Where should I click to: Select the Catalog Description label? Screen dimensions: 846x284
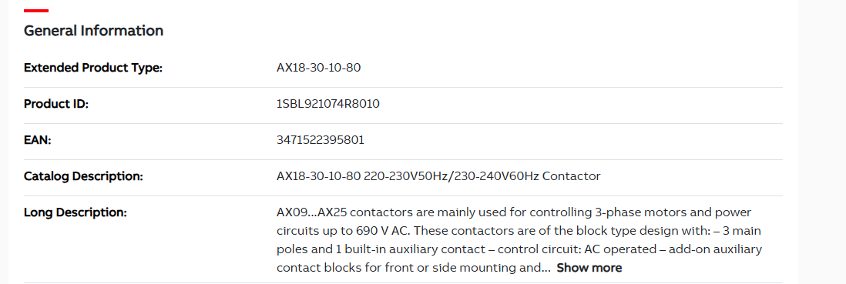84,176
